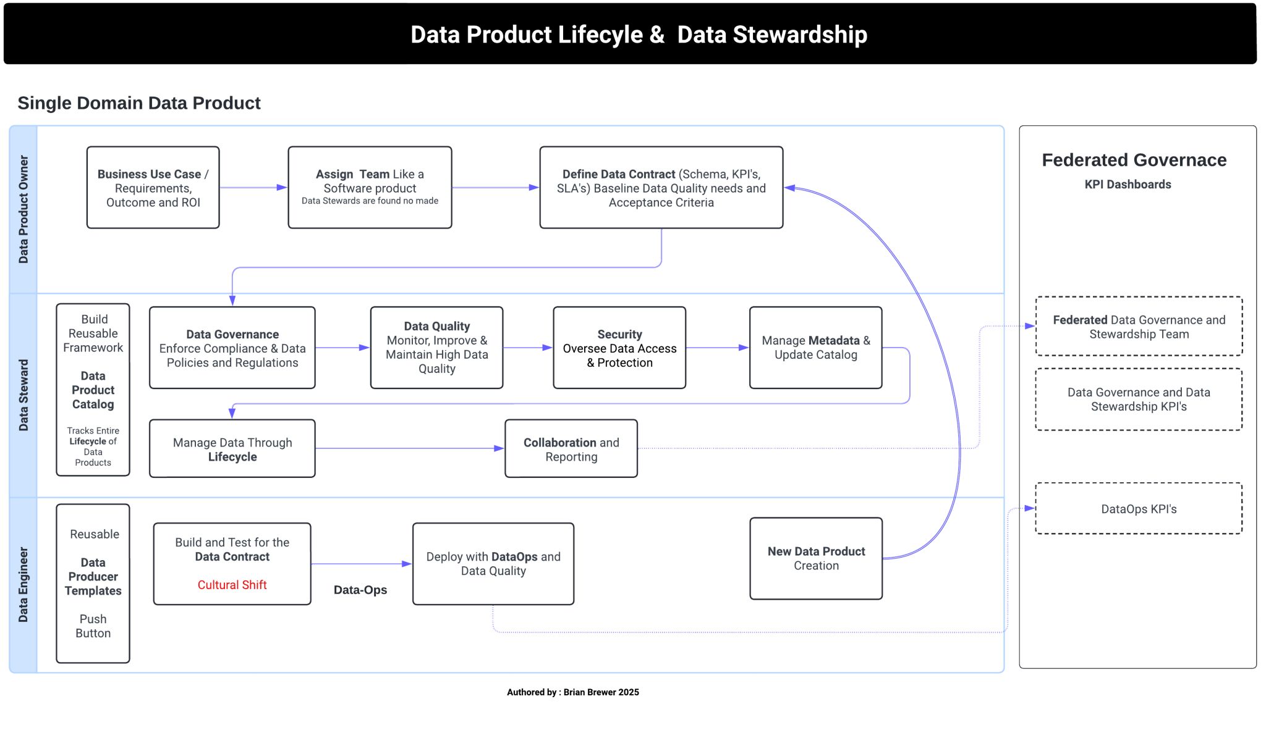Select the 'Federated Data Governance and Stewardship Team' dashed box

click(x=1139, y=327)
